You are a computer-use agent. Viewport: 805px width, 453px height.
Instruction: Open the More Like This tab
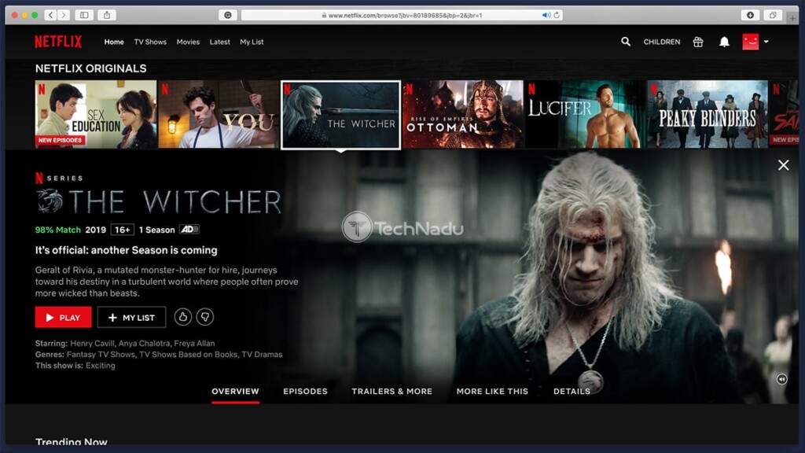click(x=492, y=391)
